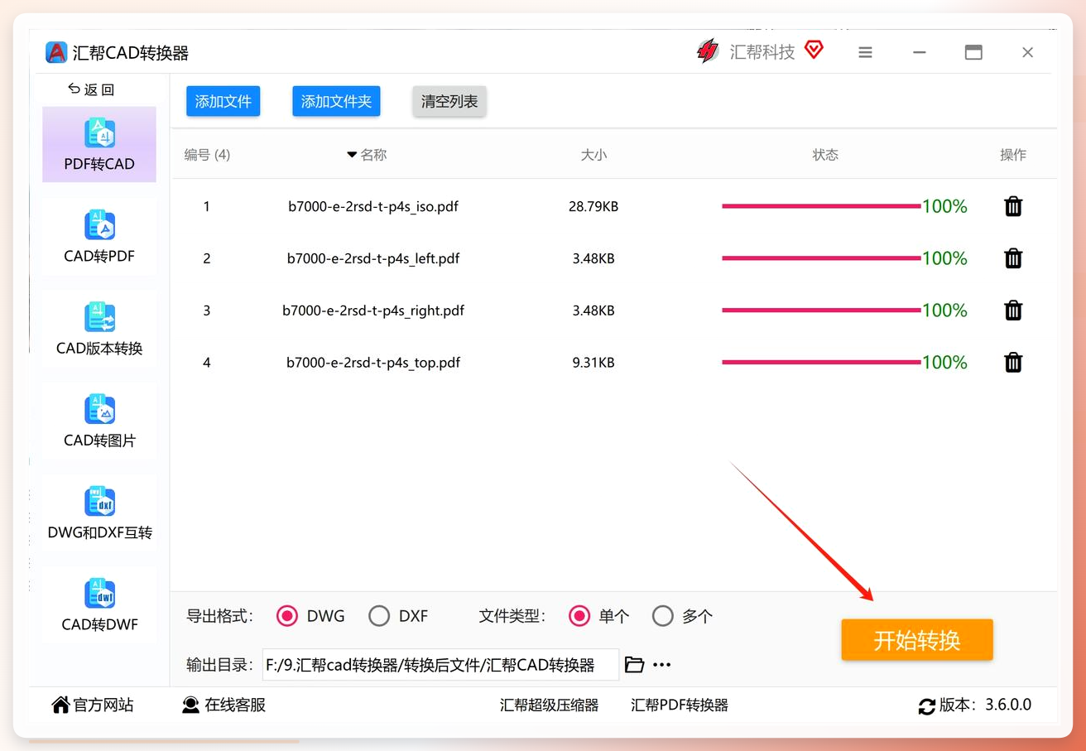Click file name b7000-e-2rsd-t-p4s_right.pdf
The width and height of the screenshot is (1086, 751).
pos(373,311)
